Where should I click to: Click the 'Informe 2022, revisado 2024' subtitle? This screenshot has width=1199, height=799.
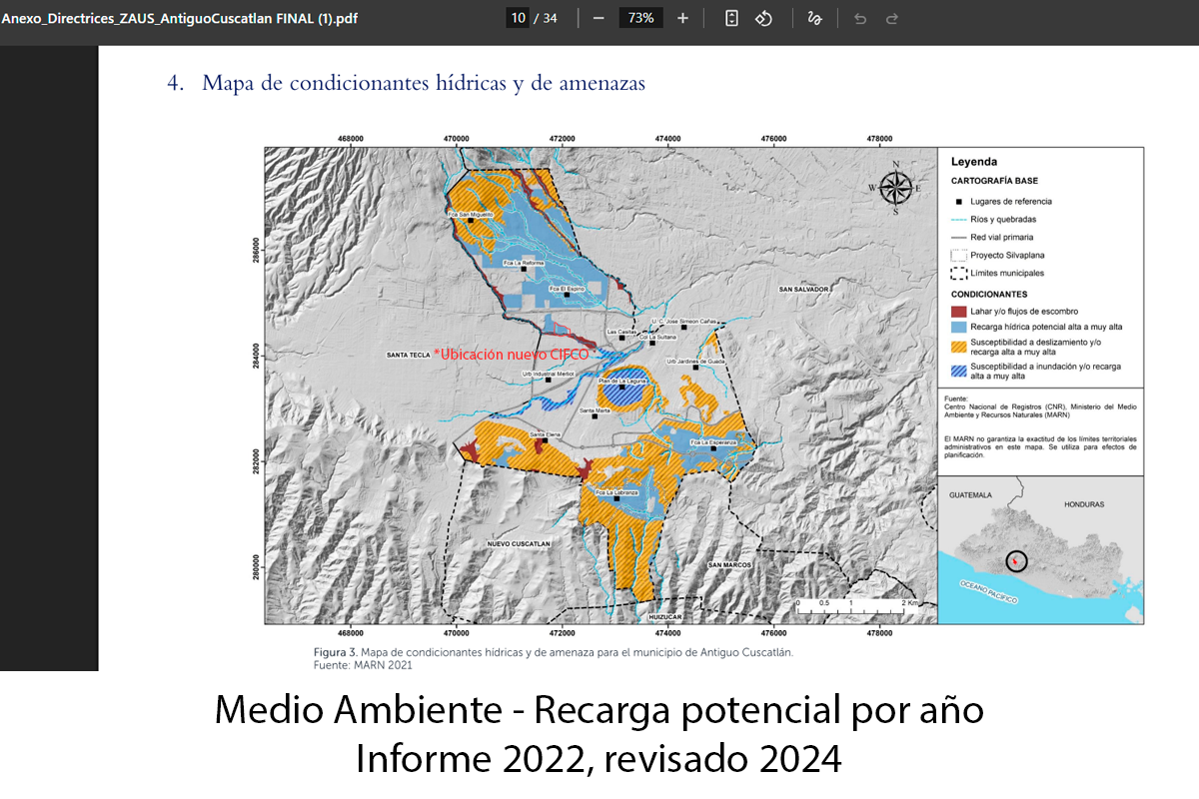(x=599, y=760)
